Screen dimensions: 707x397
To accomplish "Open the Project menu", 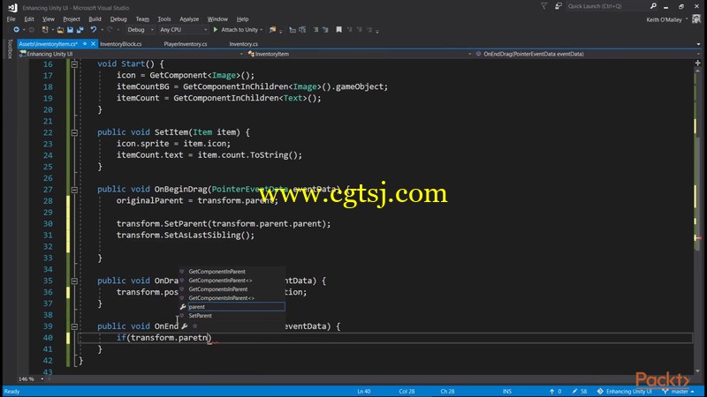I will (72, 19).
